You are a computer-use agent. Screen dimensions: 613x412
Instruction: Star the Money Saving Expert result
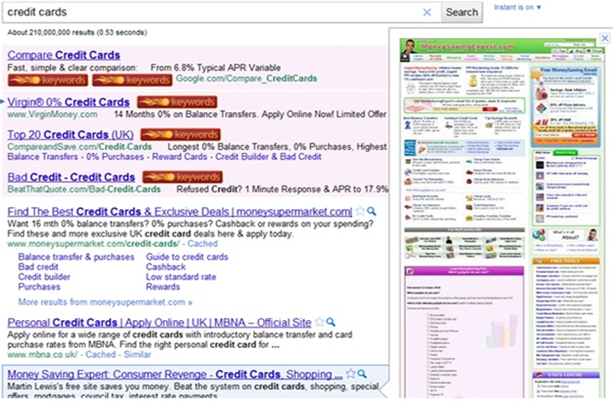click(351, 375)
